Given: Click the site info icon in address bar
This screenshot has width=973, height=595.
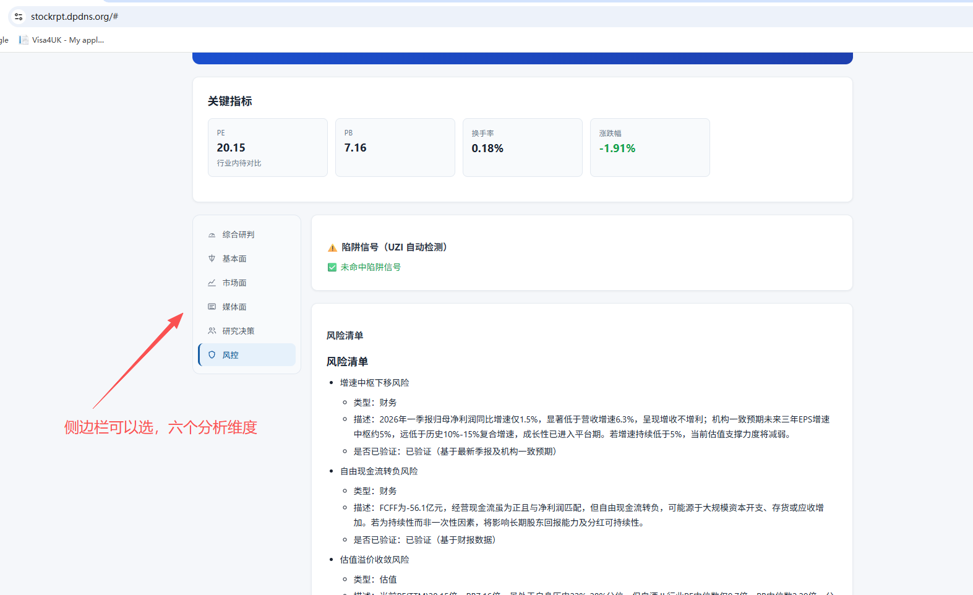Looking at the screenshot, I should 19,17.
